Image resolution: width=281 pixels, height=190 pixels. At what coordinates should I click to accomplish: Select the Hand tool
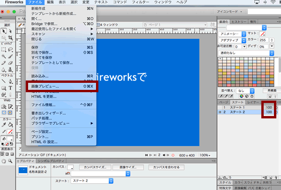click(4, 161)
